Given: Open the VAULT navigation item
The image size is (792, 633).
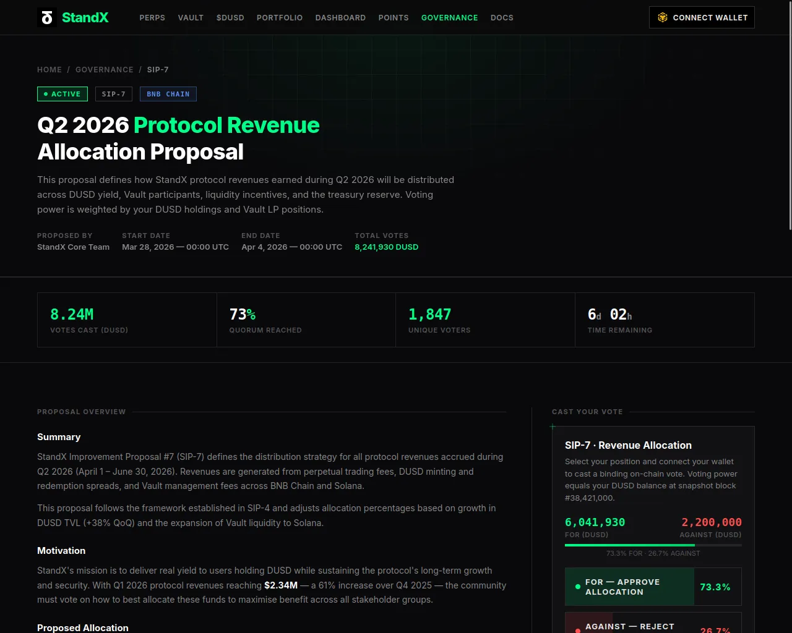Looking at the screenshot, I should click(x=191, y=18).
